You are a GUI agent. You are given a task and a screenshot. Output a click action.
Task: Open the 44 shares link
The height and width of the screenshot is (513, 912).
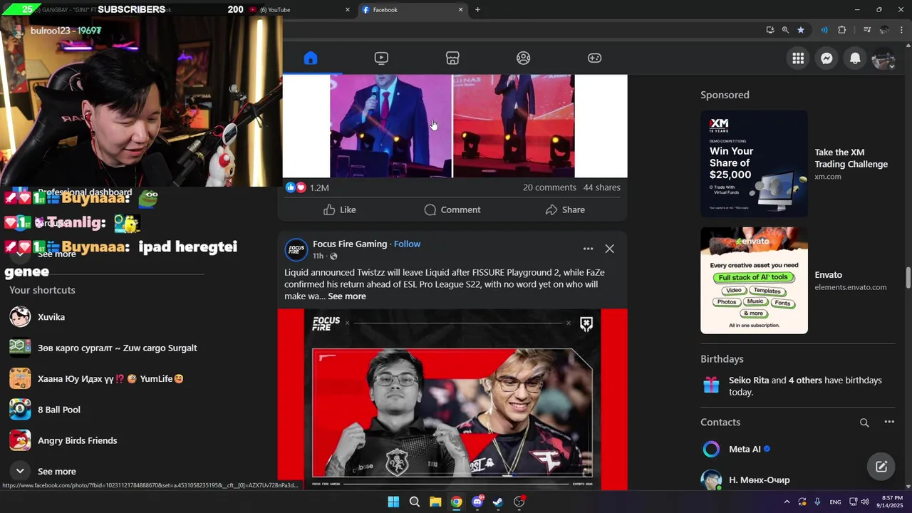601,187
